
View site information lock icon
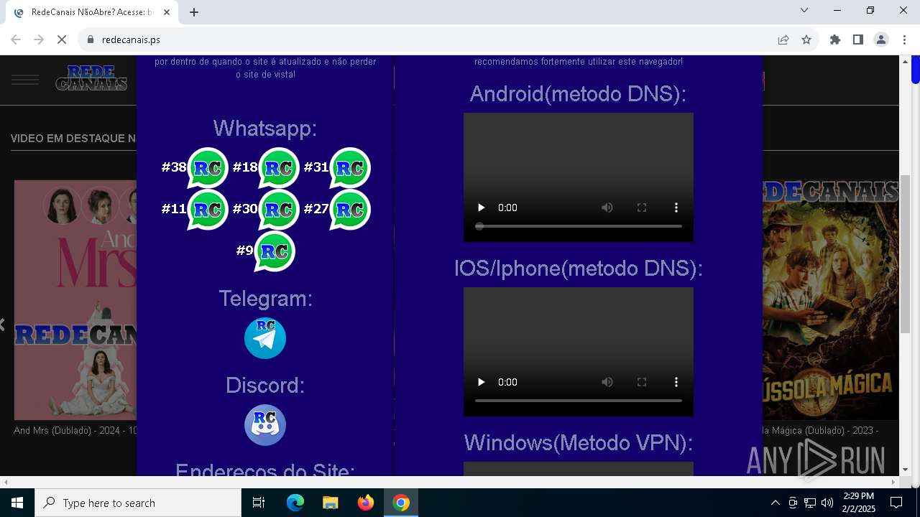click(x=91, y=40)
